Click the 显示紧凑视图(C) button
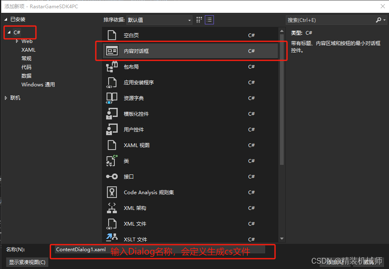The height and width of the screenshot is (269, 389). coord(27,262)
